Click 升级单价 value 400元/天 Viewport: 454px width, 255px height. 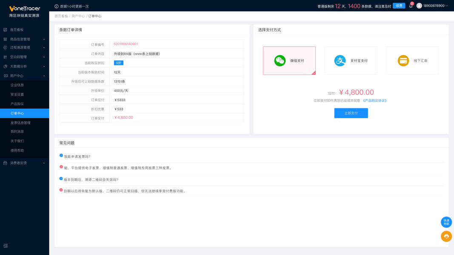coord(121,91)
